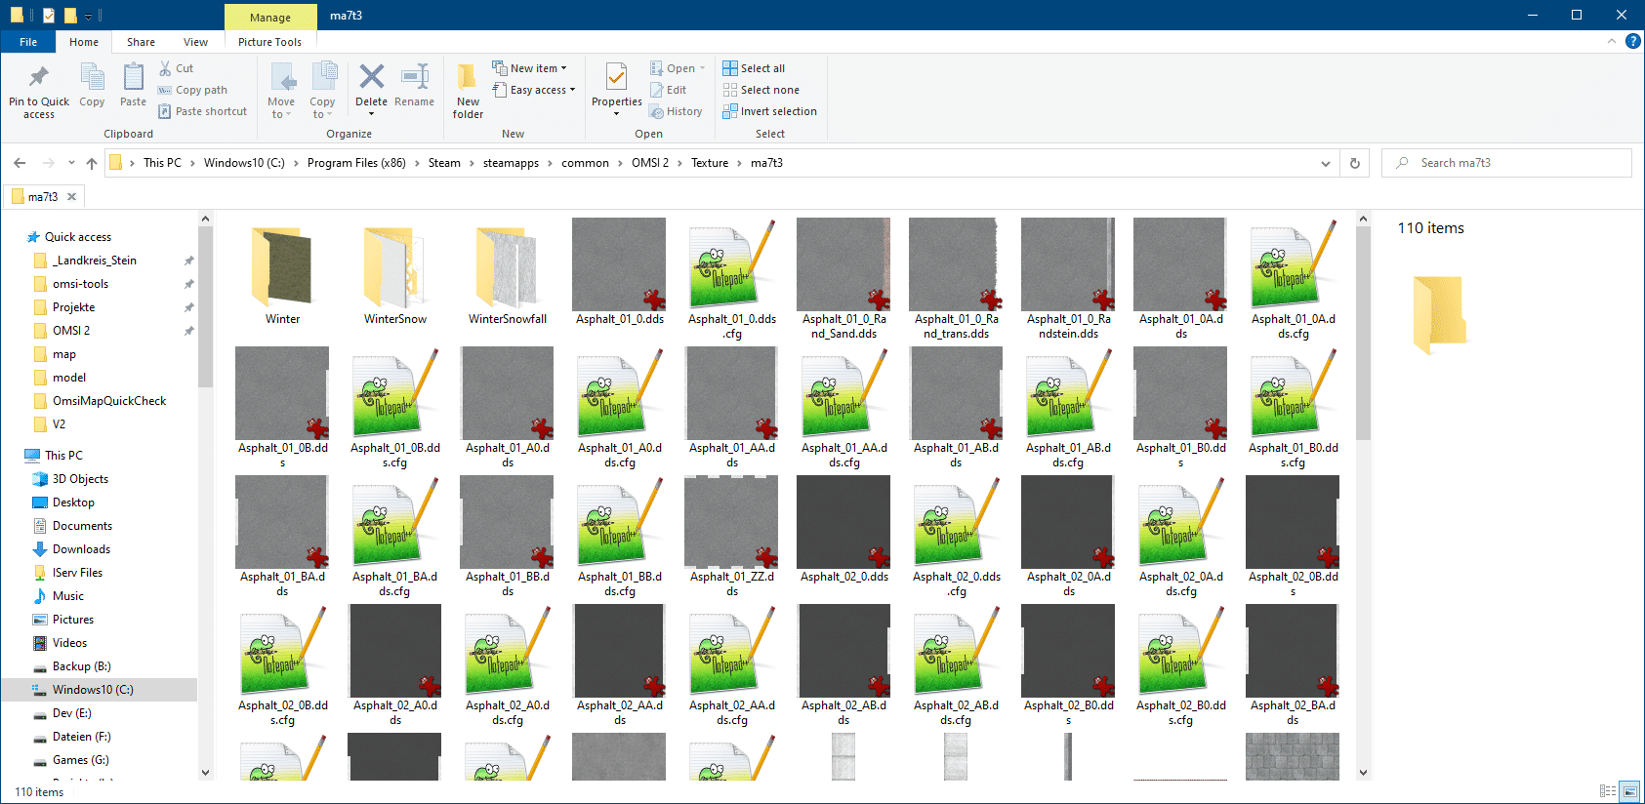The width and height of the screenshot is (1645, 804).
Task: Open the View ribbon tab
Action: pos(195,42)
